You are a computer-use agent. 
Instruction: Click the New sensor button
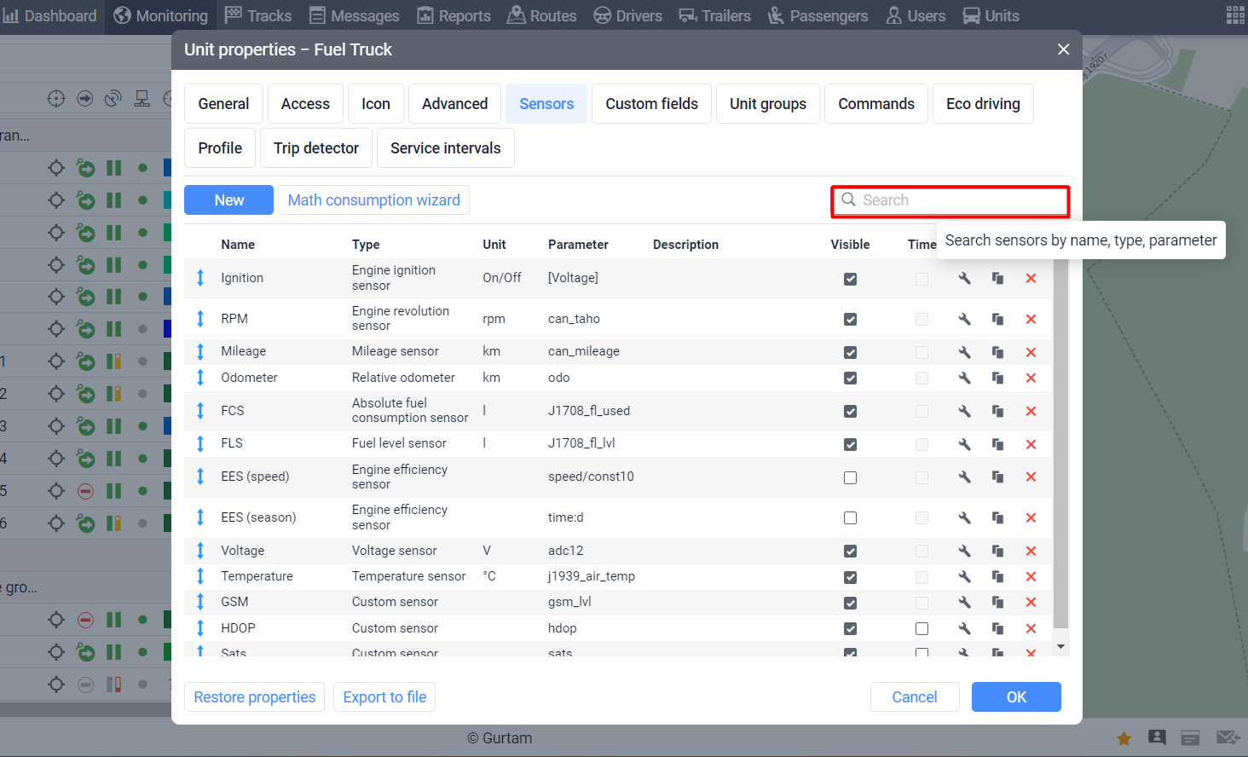click(228, 200)
